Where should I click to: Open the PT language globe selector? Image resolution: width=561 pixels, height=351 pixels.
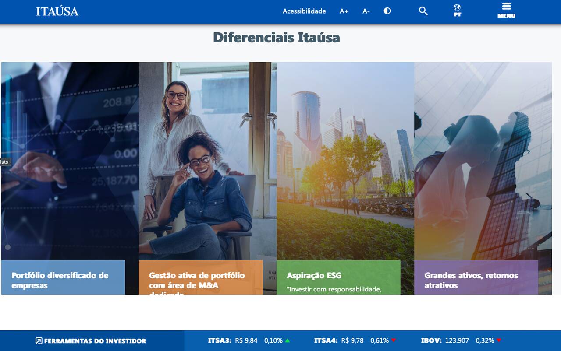pyautogui.click(x=457, y=11)
